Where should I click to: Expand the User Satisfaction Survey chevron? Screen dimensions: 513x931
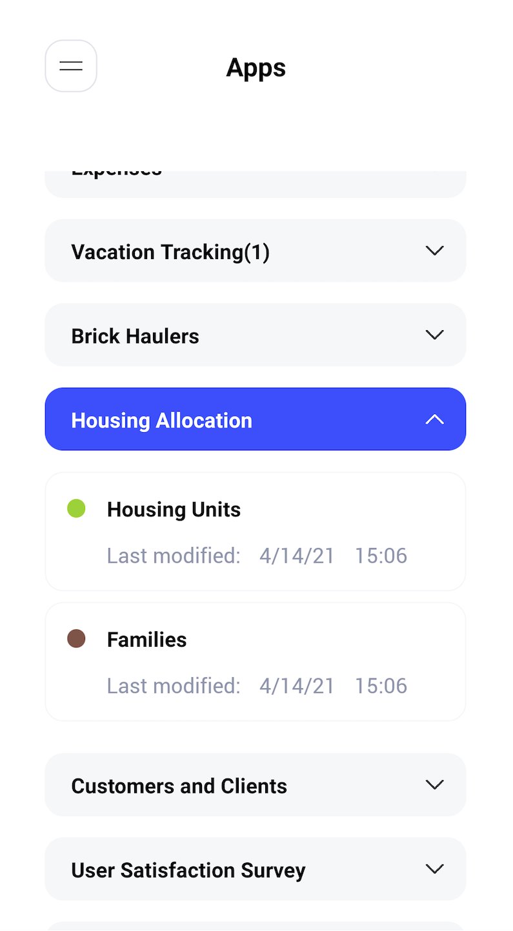coord(435,869)
